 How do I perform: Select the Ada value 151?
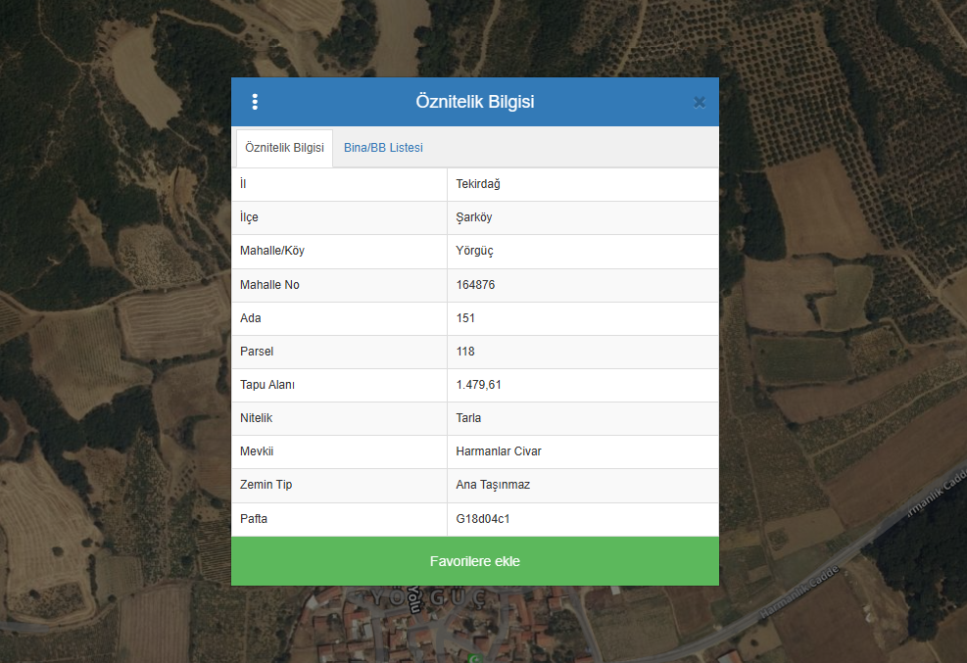[465, 318]
